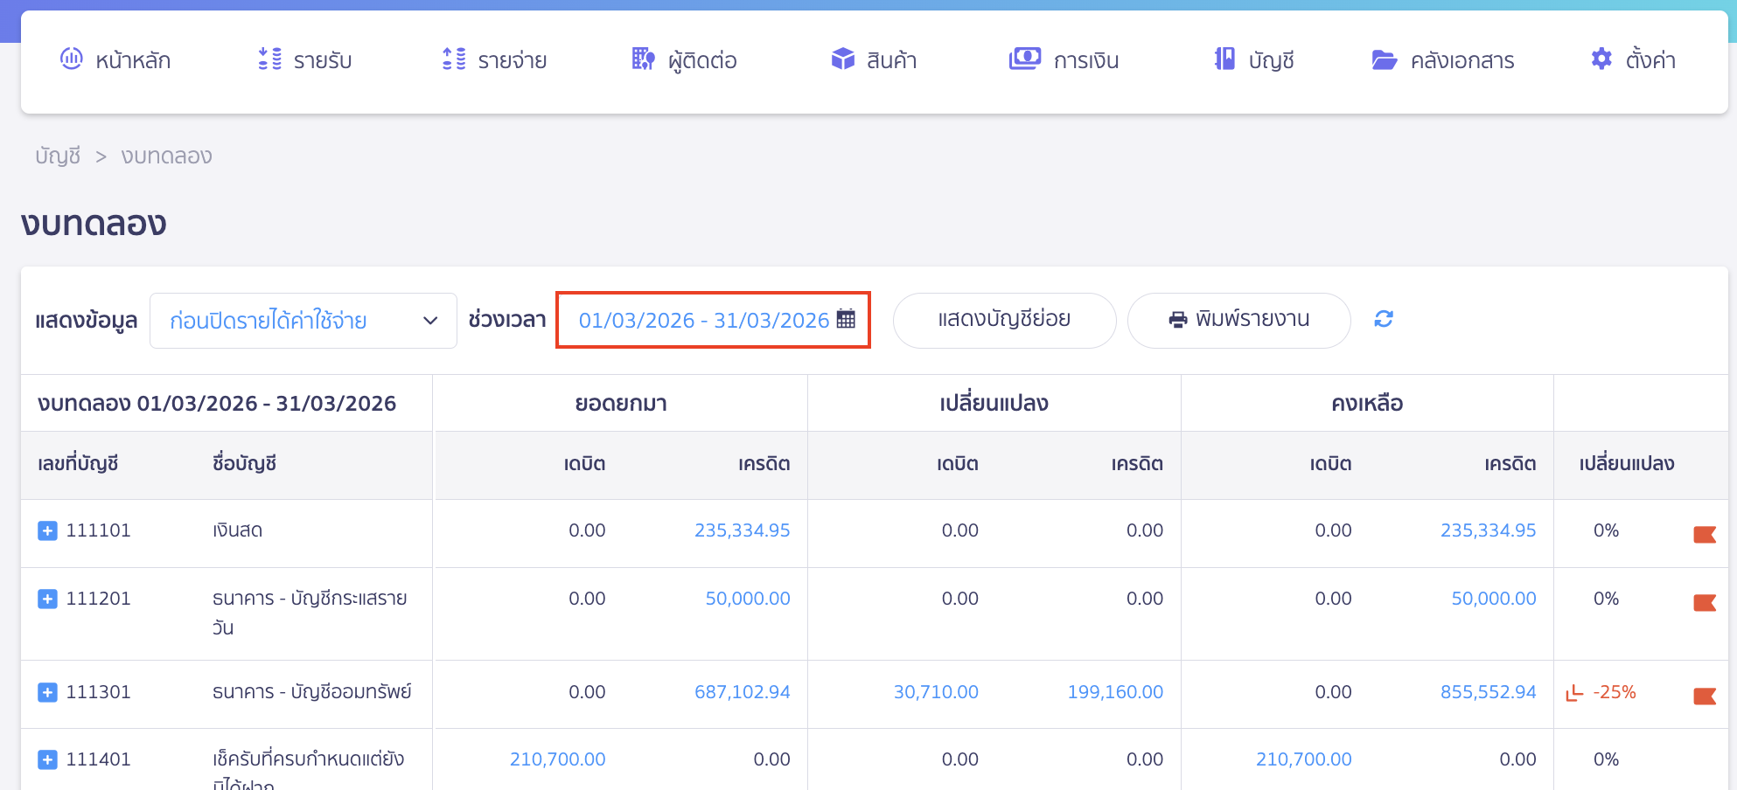Click the flag icon for account 111301
This screenshot has width=1737, height=790.
1704,696
